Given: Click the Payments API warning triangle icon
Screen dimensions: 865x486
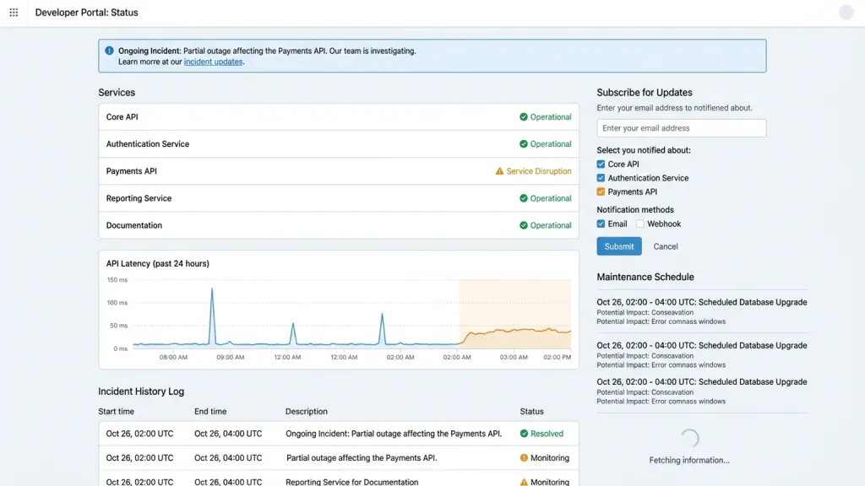Looking at the screenshot, I should pos(499,170).
